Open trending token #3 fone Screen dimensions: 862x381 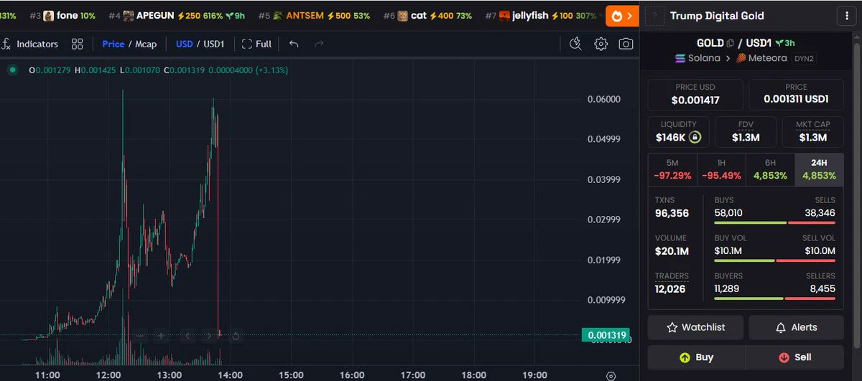[x=62, y=15]
